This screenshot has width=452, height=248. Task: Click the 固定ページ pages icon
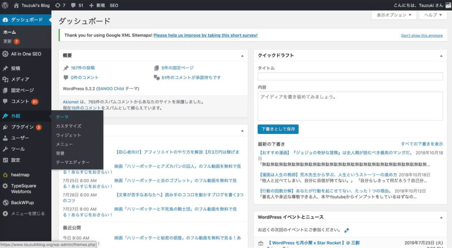pyautogui.click(x=5, y=90)
